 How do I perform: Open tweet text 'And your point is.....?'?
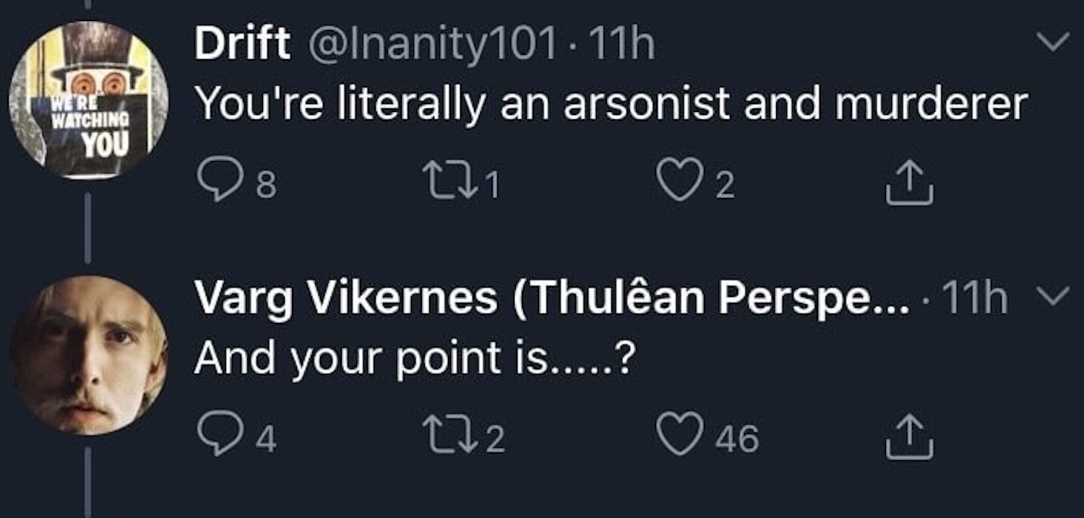coord(414,358)
